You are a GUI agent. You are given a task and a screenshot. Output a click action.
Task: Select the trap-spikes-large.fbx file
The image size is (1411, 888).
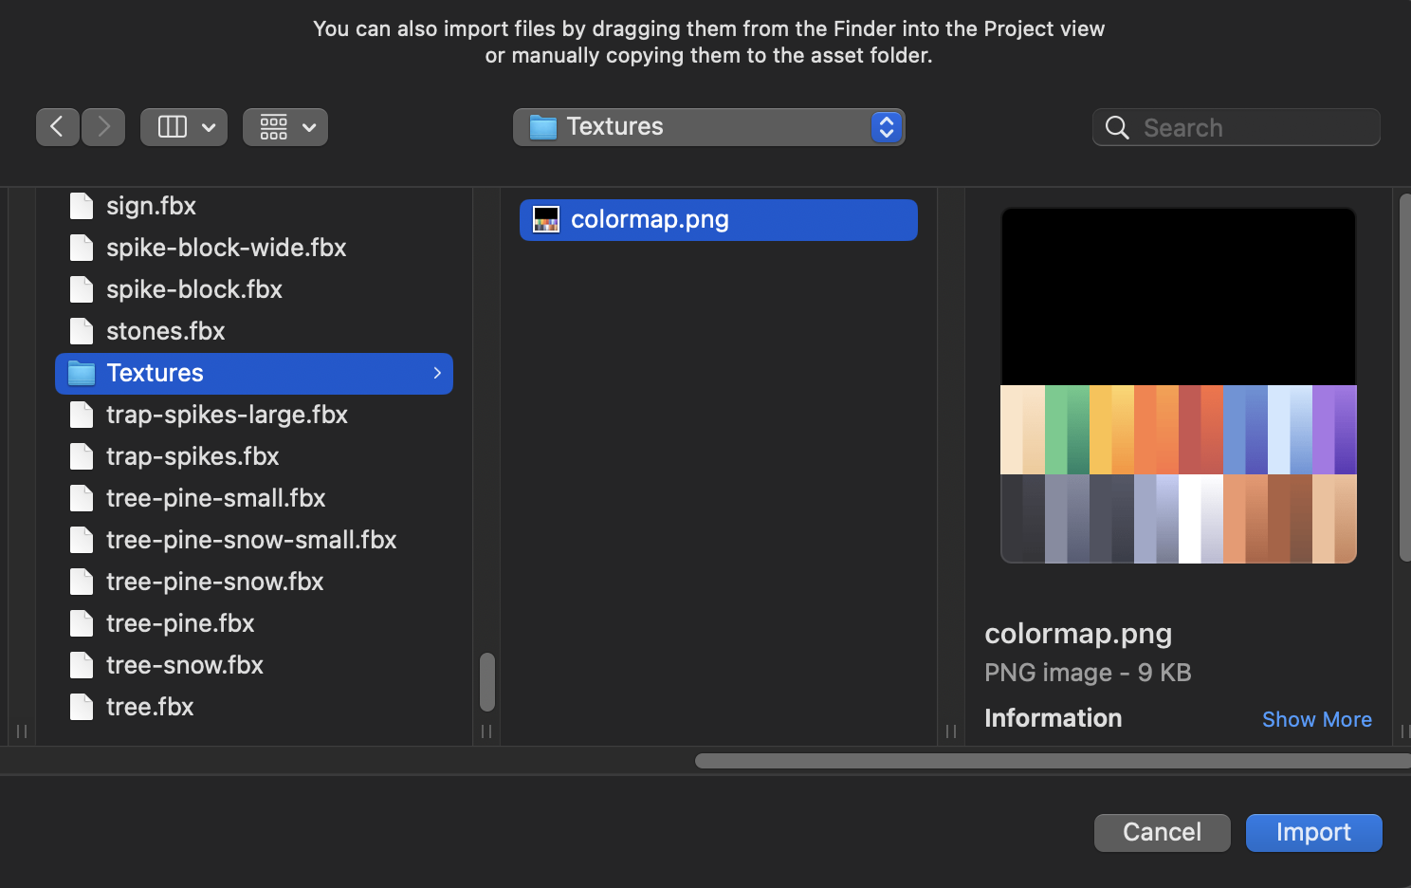click(227, 415)
